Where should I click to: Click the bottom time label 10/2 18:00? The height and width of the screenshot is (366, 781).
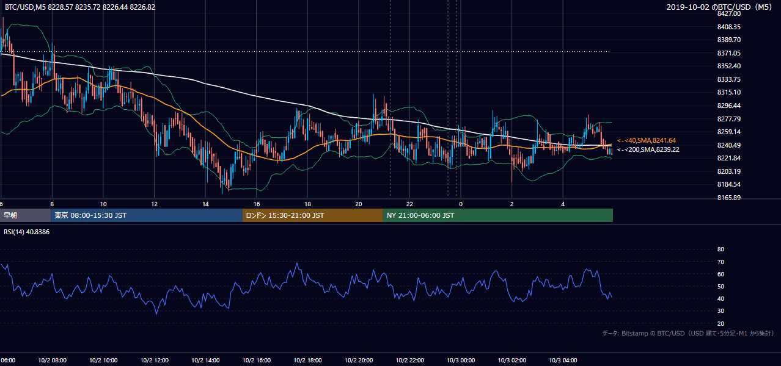[x=307, y=361]
